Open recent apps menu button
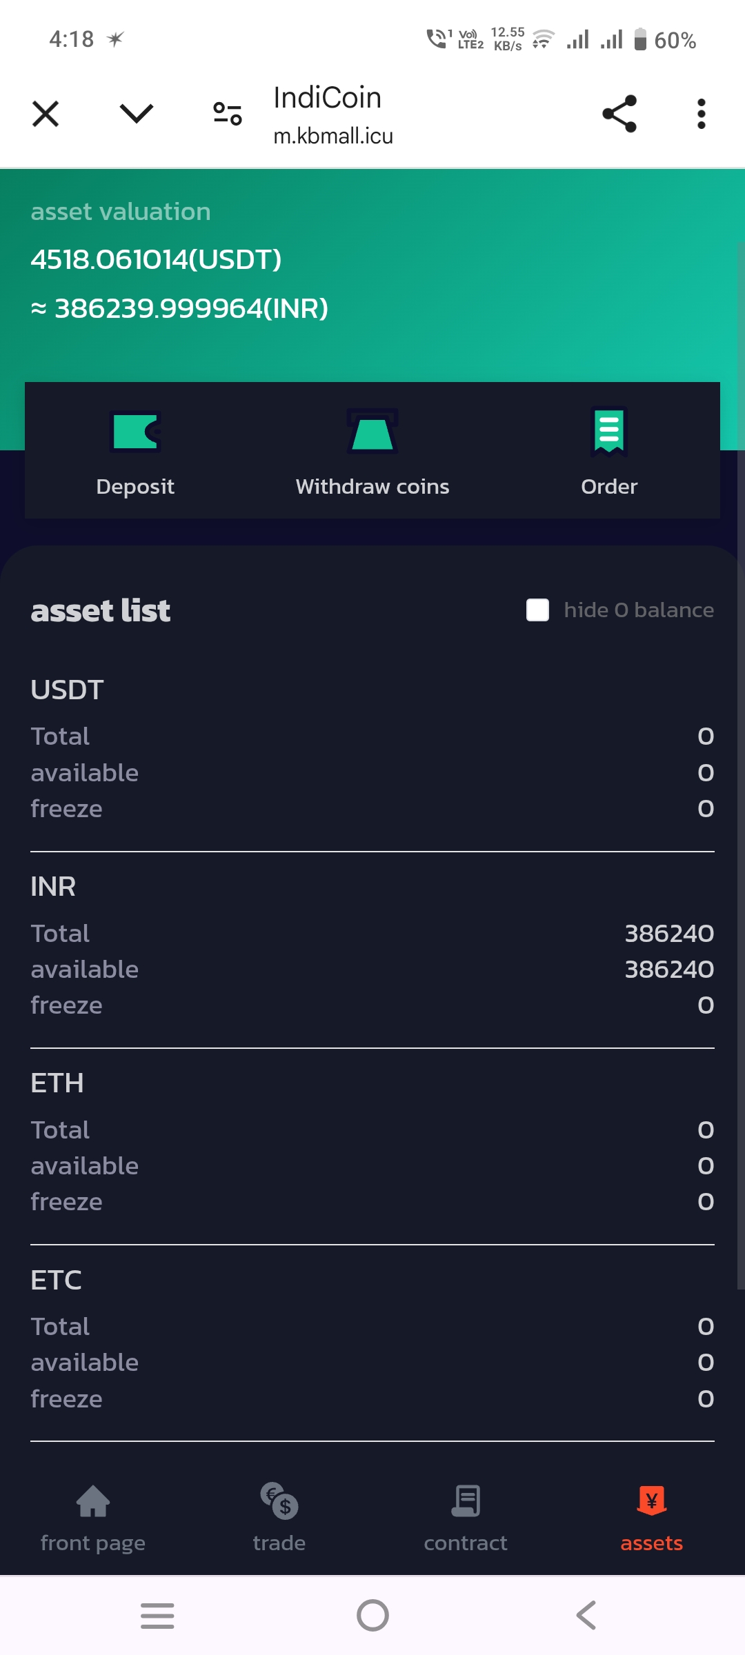The width and height of the screenshot is (745, 1655). coord(157,1616)
